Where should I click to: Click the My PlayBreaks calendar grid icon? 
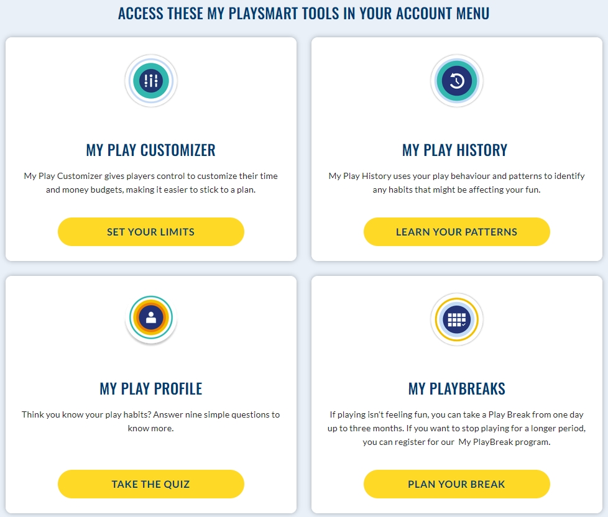click(456, 318)
